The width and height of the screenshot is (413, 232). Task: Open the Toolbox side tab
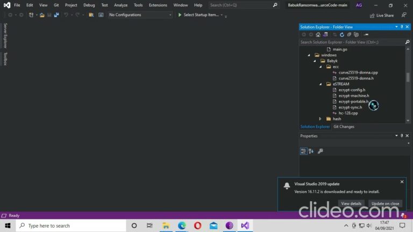5,59
